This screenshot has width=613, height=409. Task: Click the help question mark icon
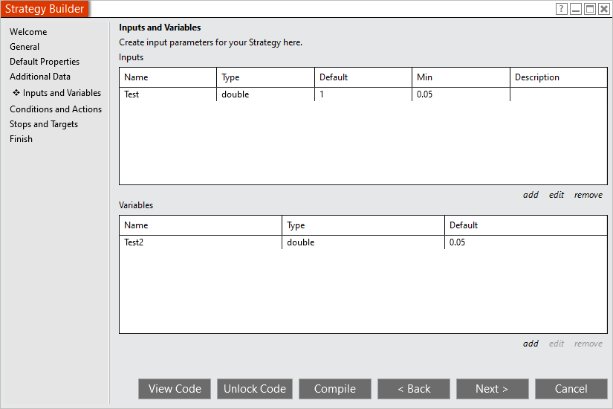tap(562, 9)
